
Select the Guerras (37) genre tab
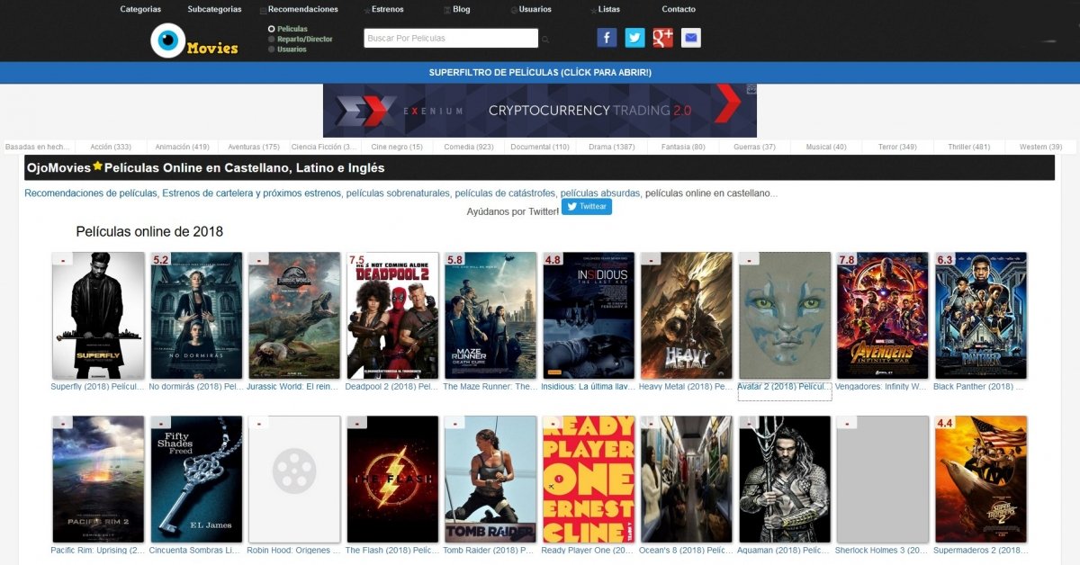point(754,147)
